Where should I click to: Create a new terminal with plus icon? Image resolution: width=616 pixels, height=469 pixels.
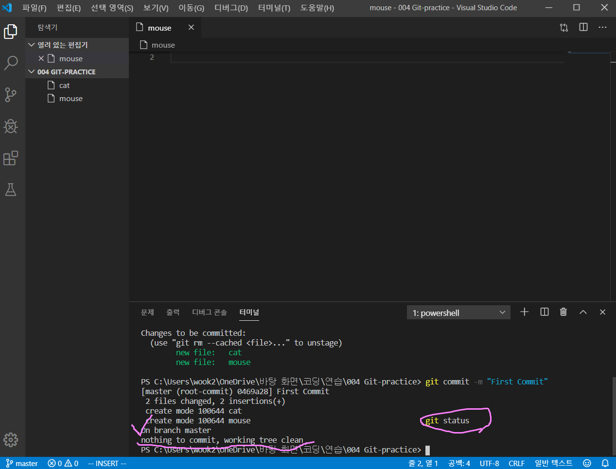tap(524, 312)
